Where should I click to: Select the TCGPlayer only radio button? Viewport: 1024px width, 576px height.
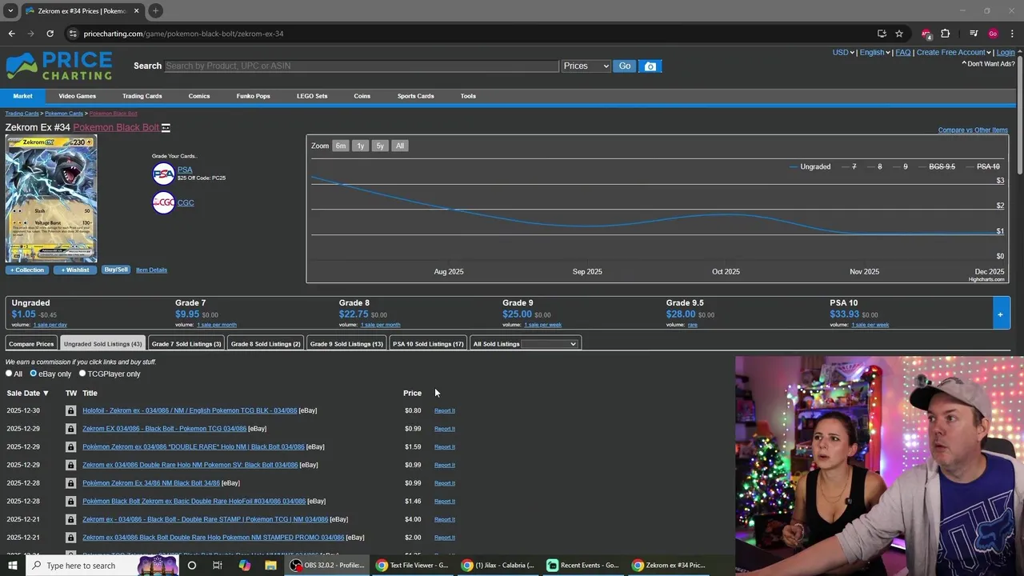82,374
